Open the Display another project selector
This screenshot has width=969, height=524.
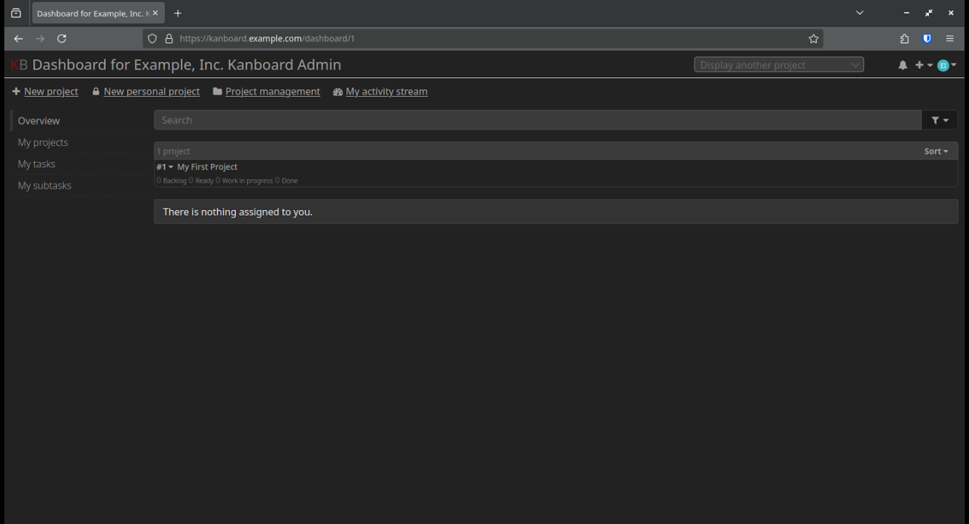click(778, 65)
